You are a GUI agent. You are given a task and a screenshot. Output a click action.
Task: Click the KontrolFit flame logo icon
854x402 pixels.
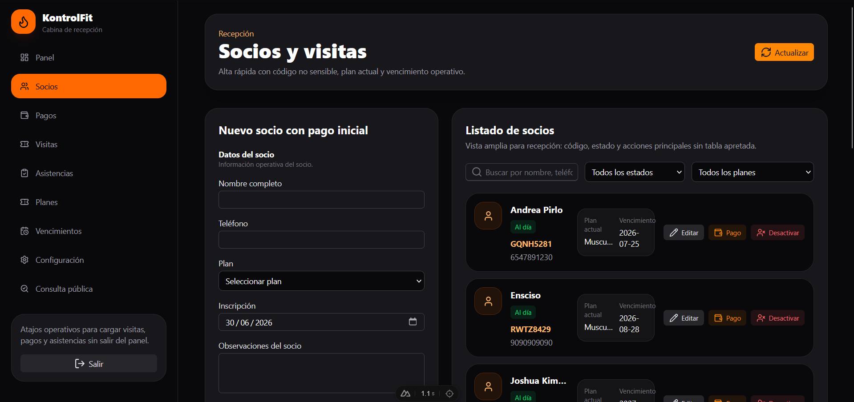click(x=24, y=21)
